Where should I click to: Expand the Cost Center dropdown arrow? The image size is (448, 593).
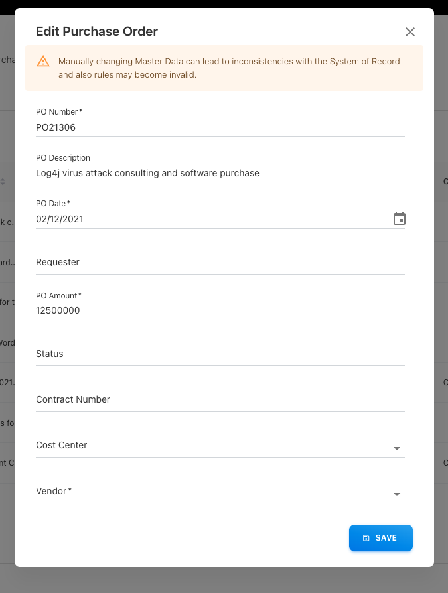397,449
